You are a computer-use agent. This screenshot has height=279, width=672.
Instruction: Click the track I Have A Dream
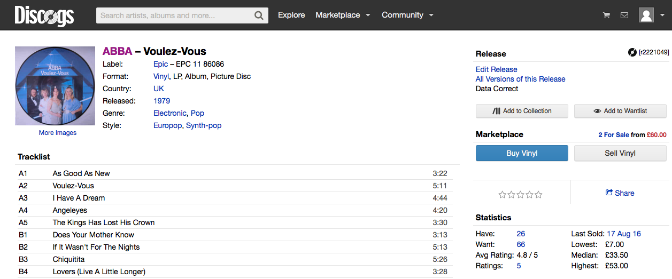point(79,198)
